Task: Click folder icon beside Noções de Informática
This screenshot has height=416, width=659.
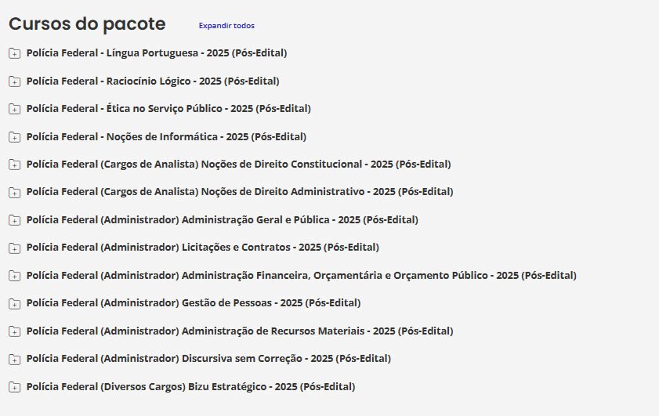Action: (x=14, y=137)
